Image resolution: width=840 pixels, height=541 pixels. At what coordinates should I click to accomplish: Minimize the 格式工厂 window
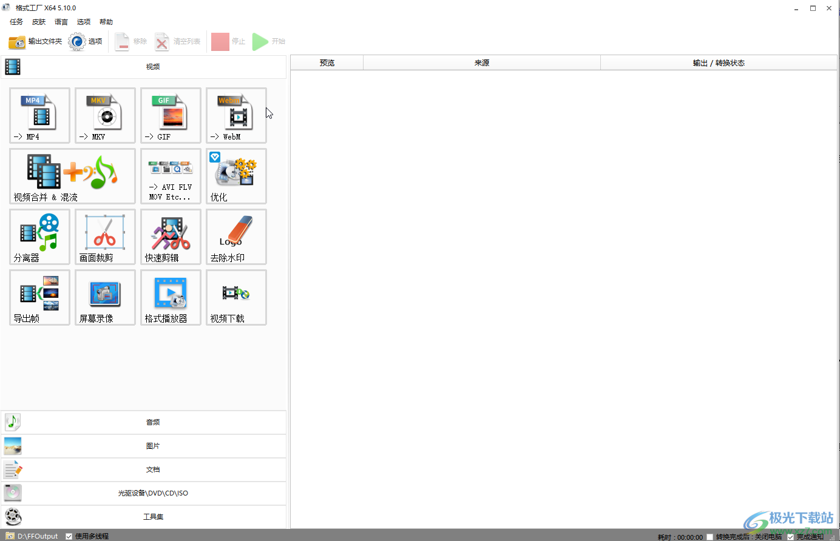pos(796,8)
